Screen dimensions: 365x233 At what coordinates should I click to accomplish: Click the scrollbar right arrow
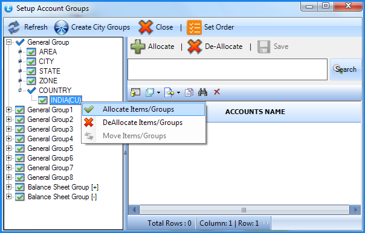click(355, 210)
